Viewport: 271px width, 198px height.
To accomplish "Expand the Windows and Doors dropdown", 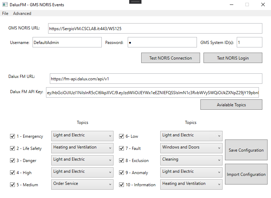I will (191, 148).
